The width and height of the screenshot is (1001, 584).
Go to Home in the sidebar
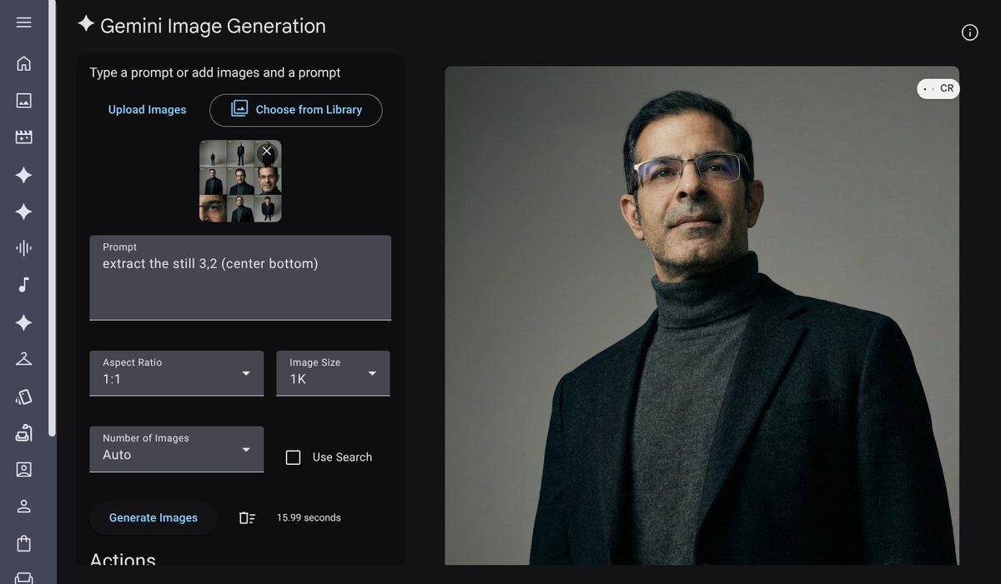[x=23, y=63]
